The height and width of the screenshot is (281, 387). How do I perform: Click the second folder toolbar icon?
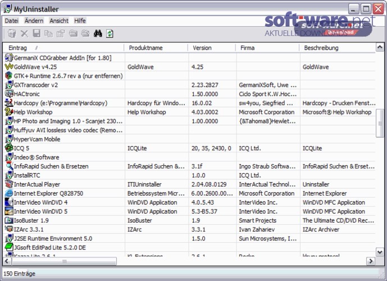click(x=85, y=33)
